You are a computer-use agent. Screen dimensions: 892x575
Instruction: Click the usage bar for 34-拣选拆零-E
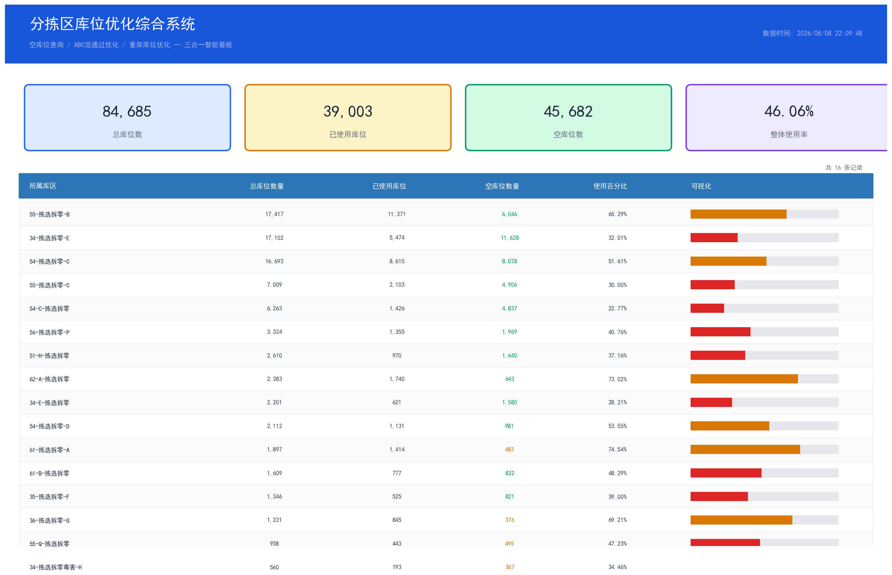coord(764,238)
